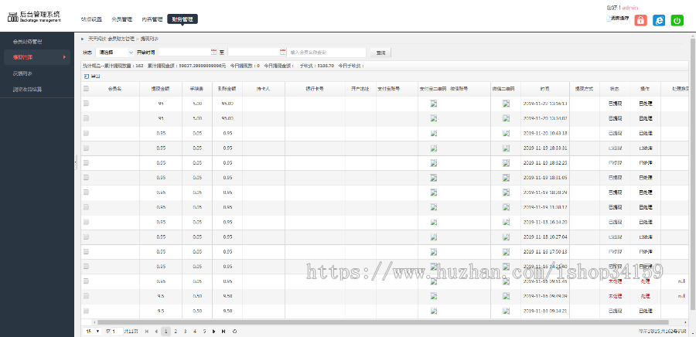Click the sidebar collapse handle

pyautogui.click(x=76, y=162)
